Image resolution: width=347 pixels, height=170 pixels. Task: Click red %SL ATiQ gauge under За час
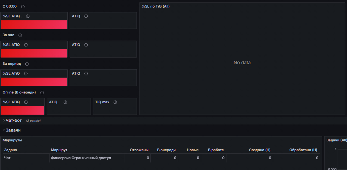[34, 53]
